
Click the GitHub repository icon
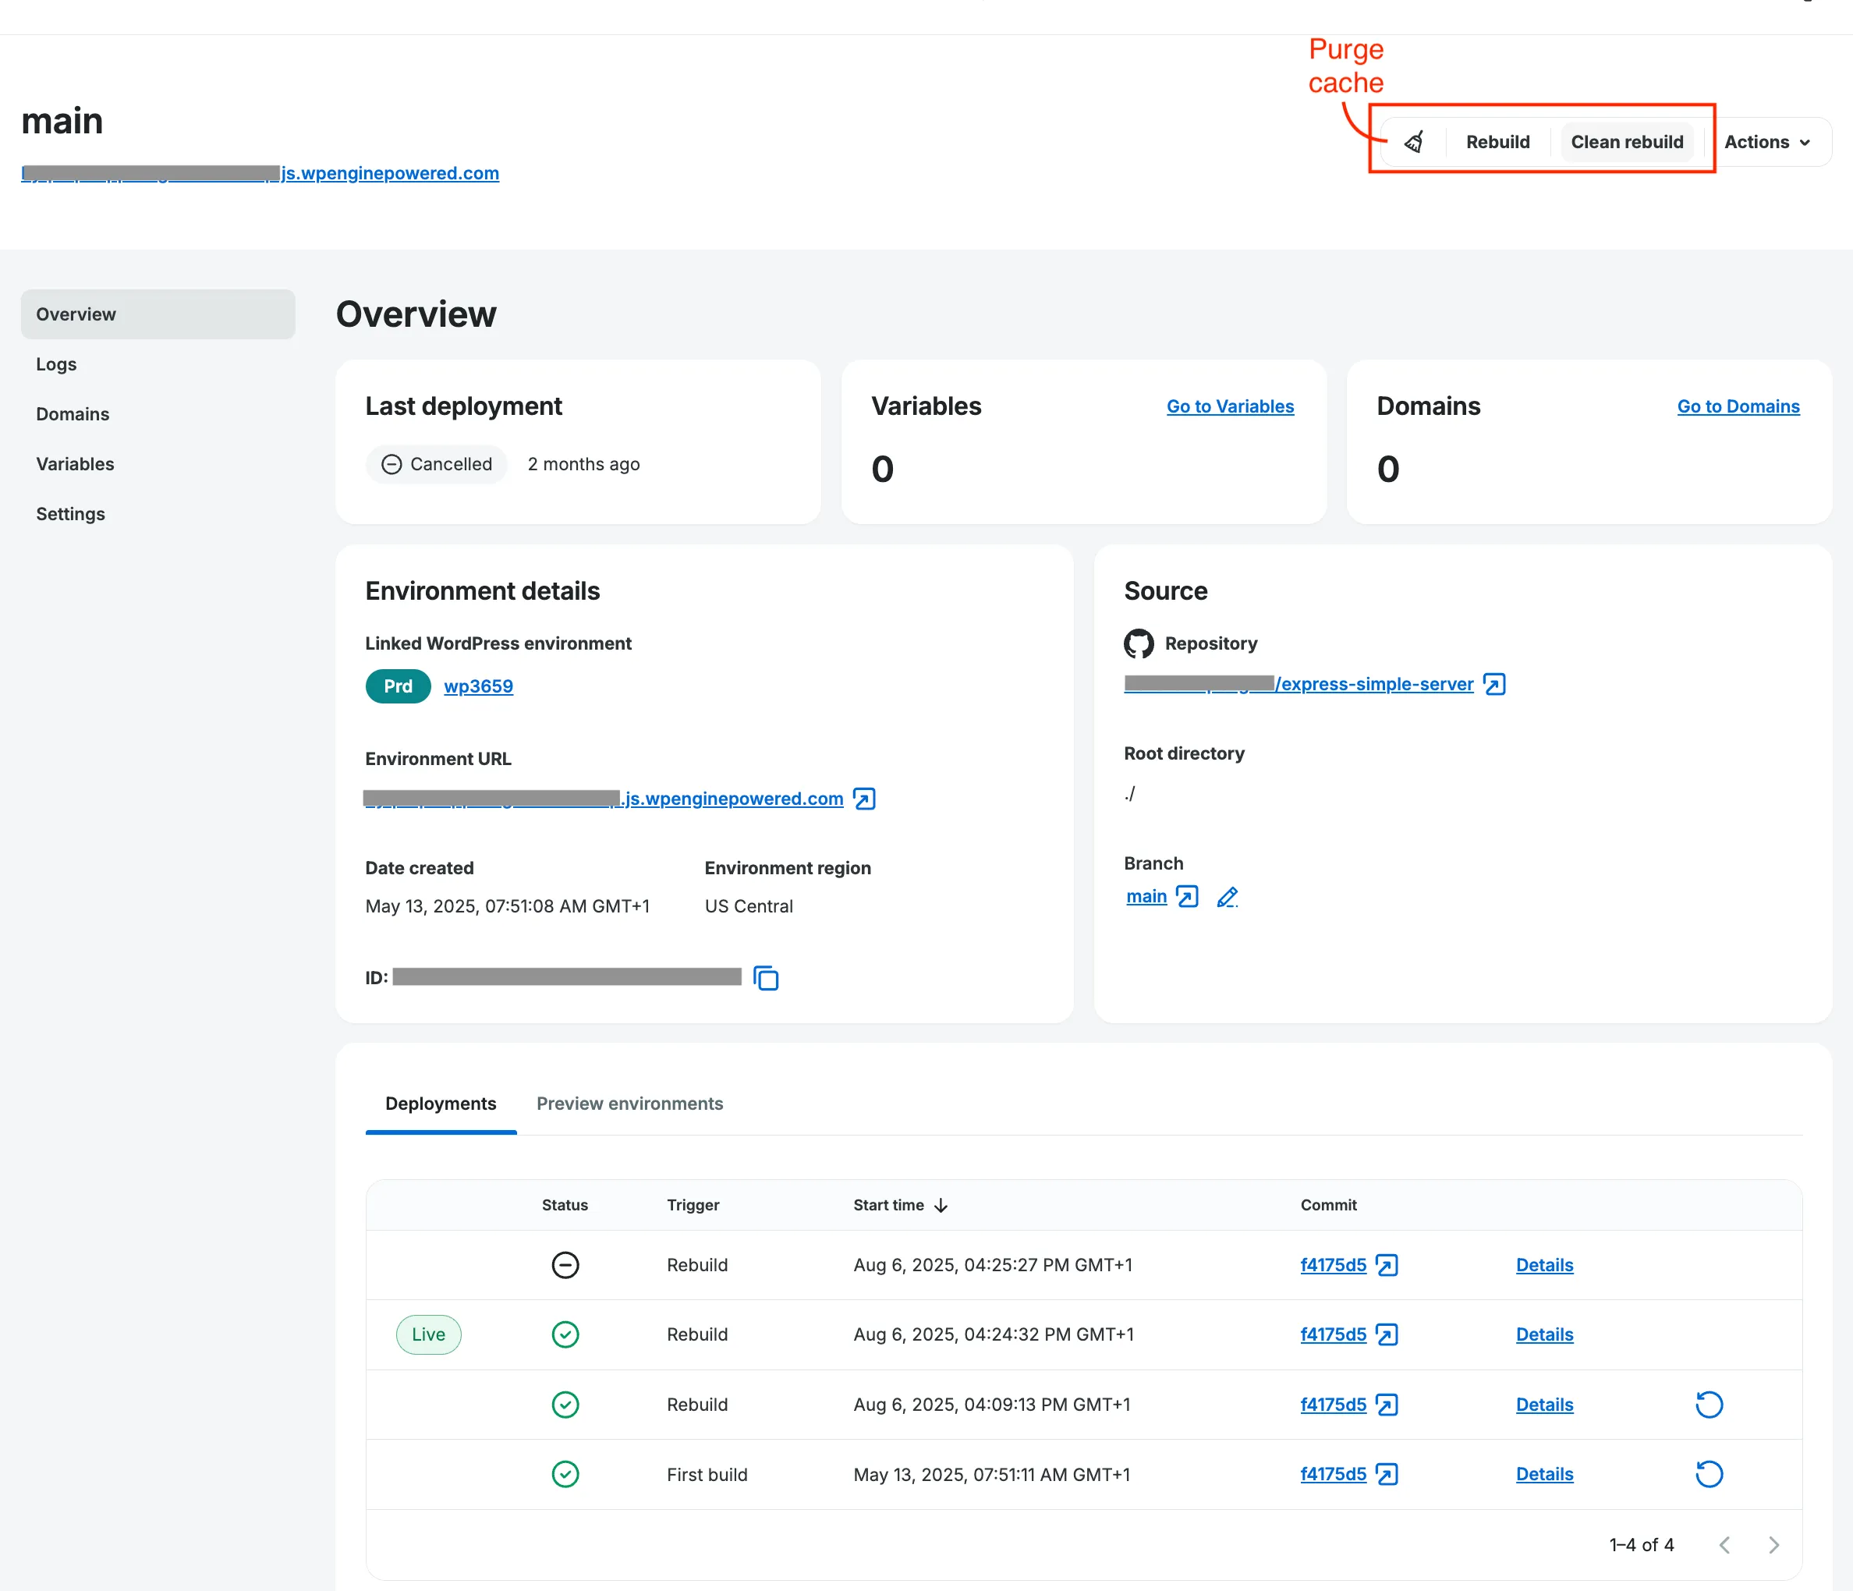[x=1139, y=643]
